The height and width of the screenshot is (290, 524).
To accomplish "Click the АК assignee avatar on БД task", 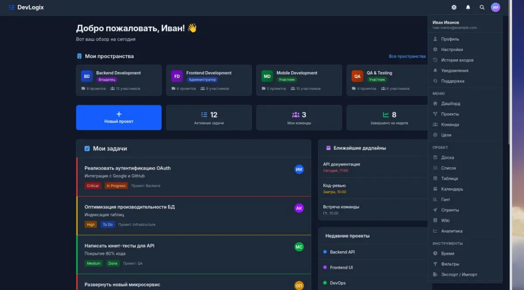I will [299, 208].
